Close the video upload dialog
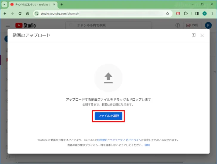 [x=202, y=36]
